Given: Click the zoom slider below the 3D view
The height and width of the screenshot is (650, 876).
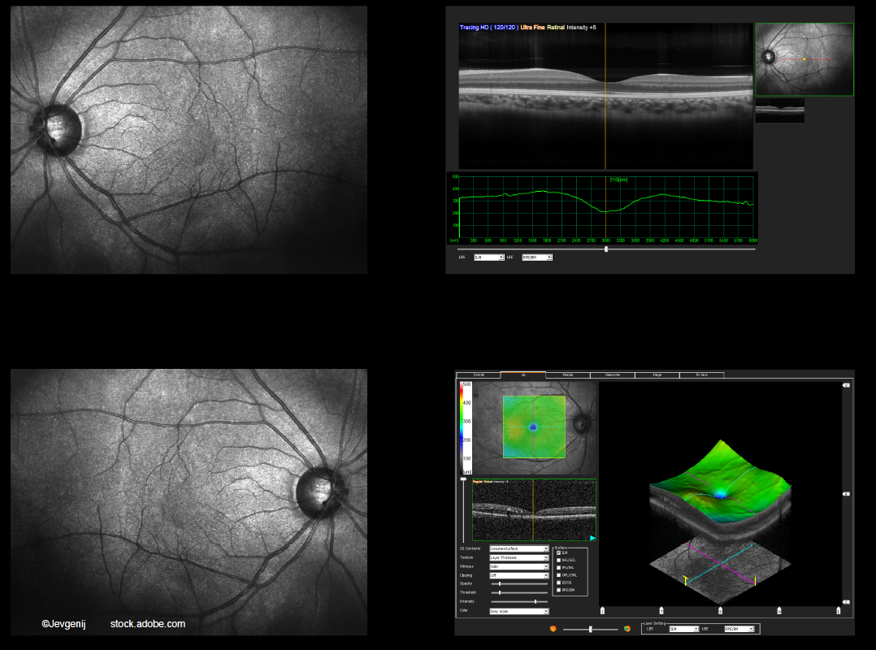Looking at the screenshot, I should click(590, 630).
